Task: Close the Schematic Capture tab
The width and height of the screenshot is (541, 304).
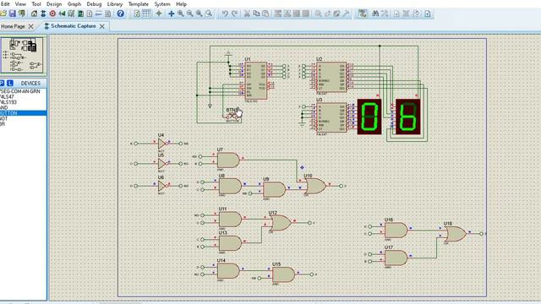Action: 102,26
